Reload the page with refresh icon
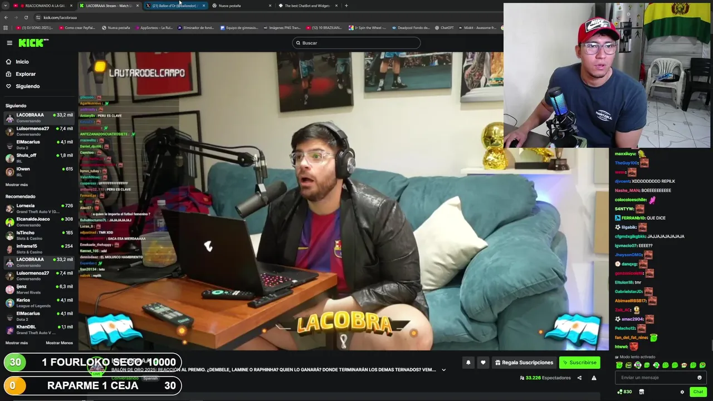 (x=26, y=17)
